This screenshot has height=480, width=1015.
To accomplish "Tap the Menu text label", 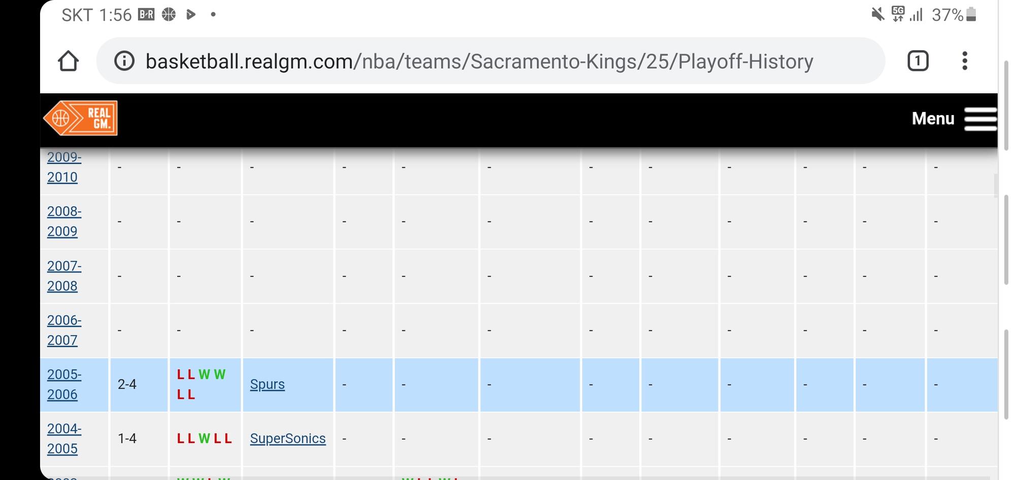I will [x=933, y=119].
